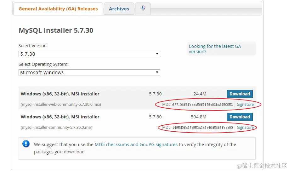Select the MySQL Installer 5.7.30 heading
289x171 pixels.
pyautogui.click(x=56, y=31)
